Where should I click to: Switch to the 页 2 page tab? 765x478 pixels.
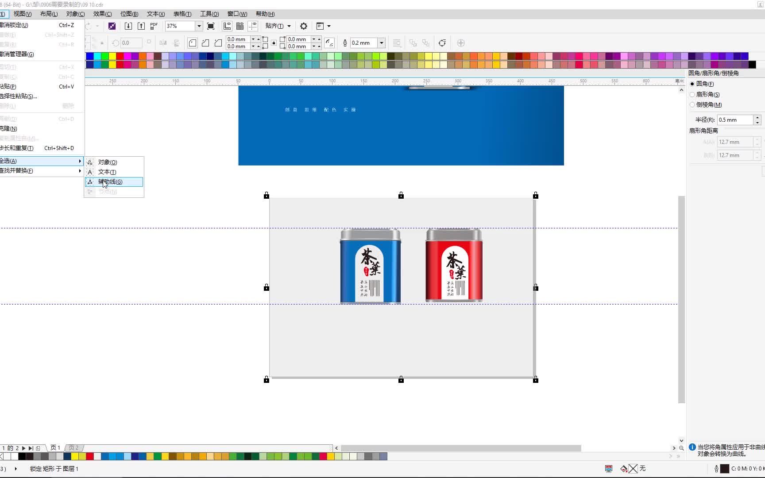[73, 448]
